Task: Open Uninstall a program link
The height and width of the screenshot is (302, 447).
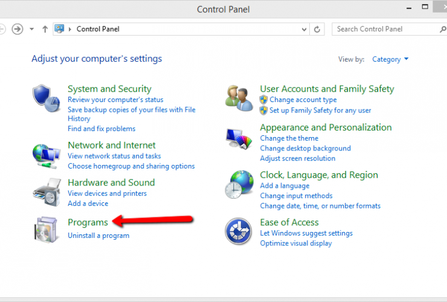Action: [x=98, y=236]
